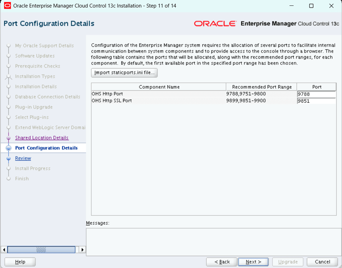Click the sidebar horizontal scrollbar thumb
This screenshot has width=342, height=268.
click(x=41, y=249)
